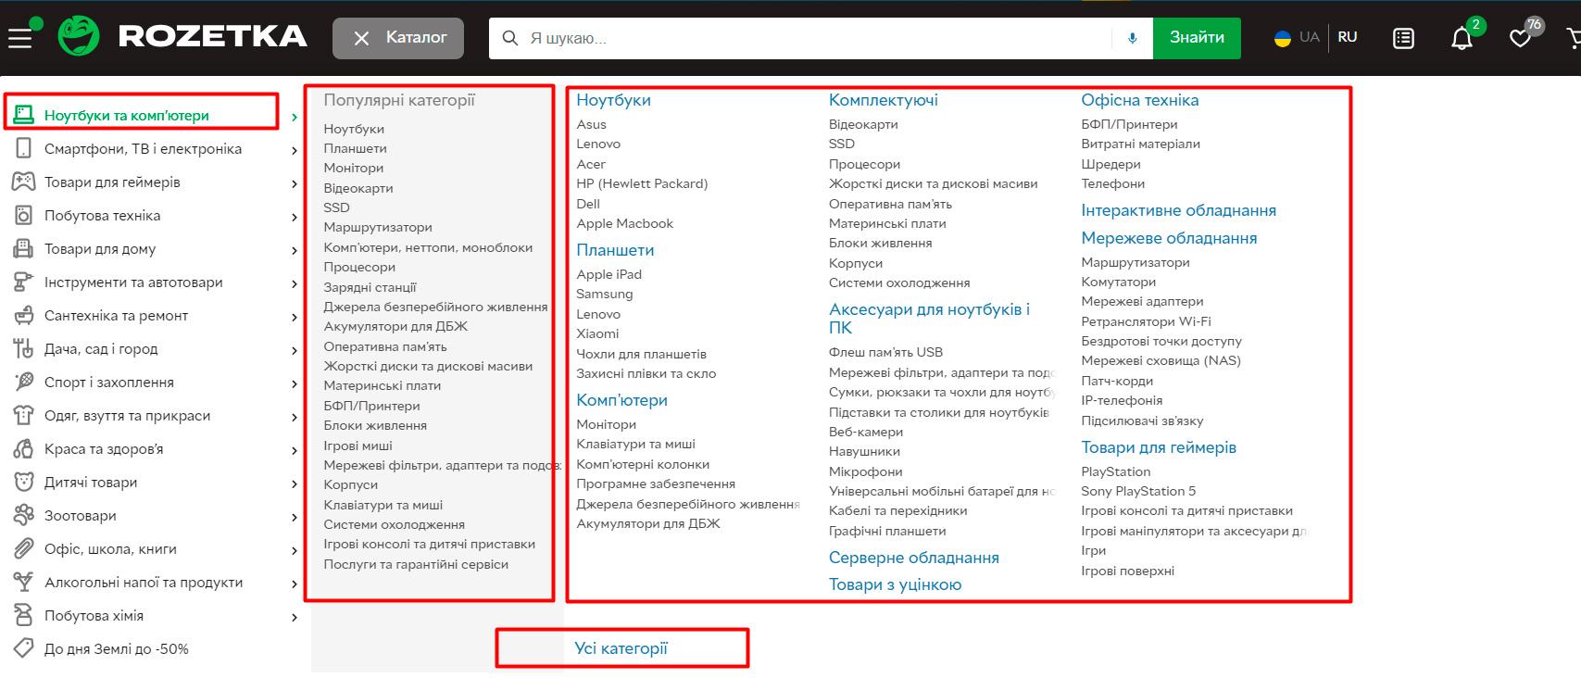Click the Ukraine flag language icon

1283,38
